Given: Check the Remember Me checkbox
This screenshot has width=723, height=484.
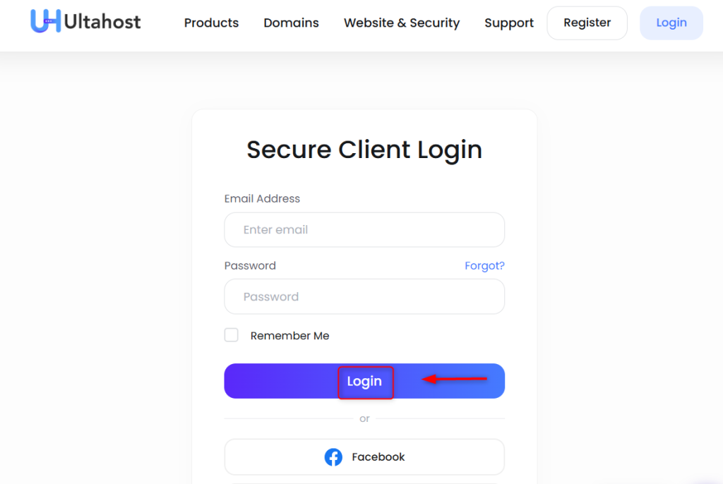Looking at the screenshot, I should 231,335.
